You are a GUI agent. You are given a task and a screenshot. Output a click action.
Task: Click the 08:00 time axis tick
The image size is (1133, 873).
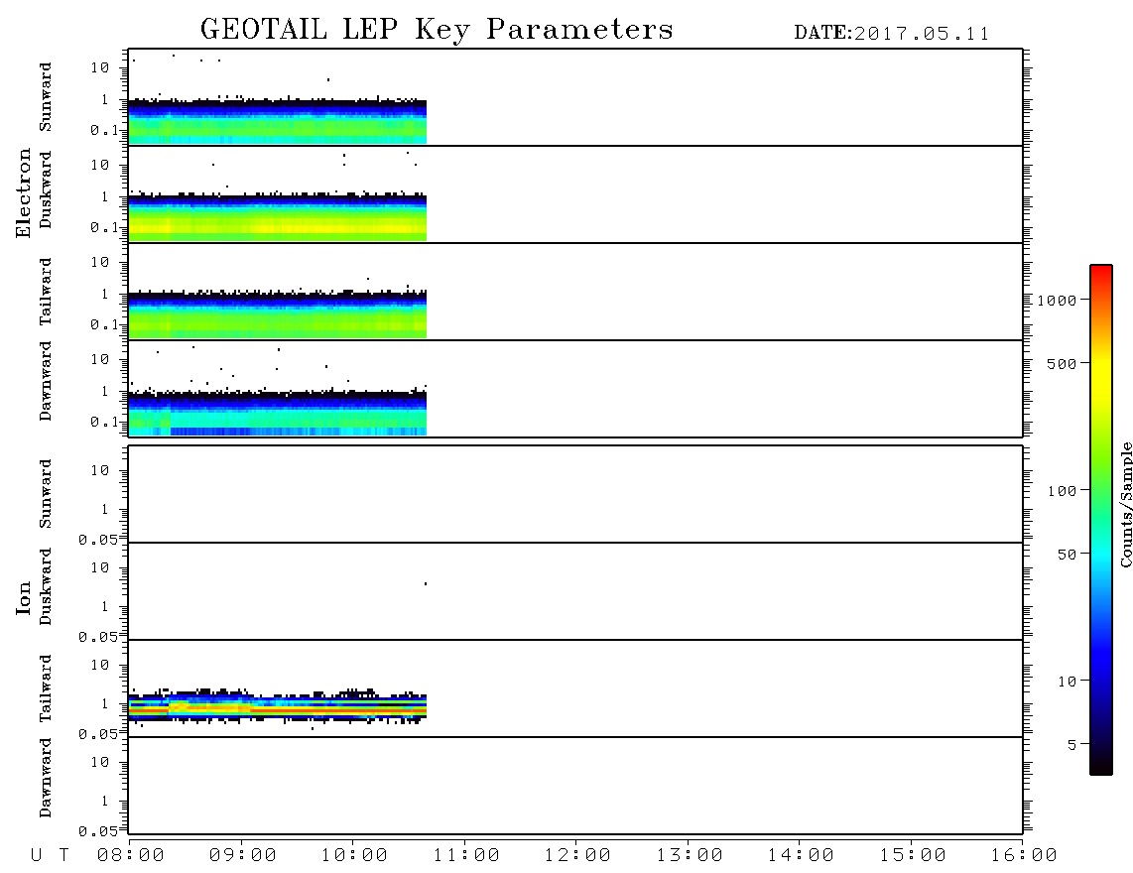coord(131,856)
